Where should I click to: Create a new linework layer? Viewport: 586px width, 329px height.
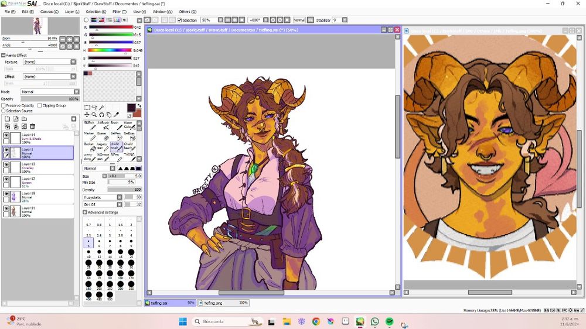[16, 119]
